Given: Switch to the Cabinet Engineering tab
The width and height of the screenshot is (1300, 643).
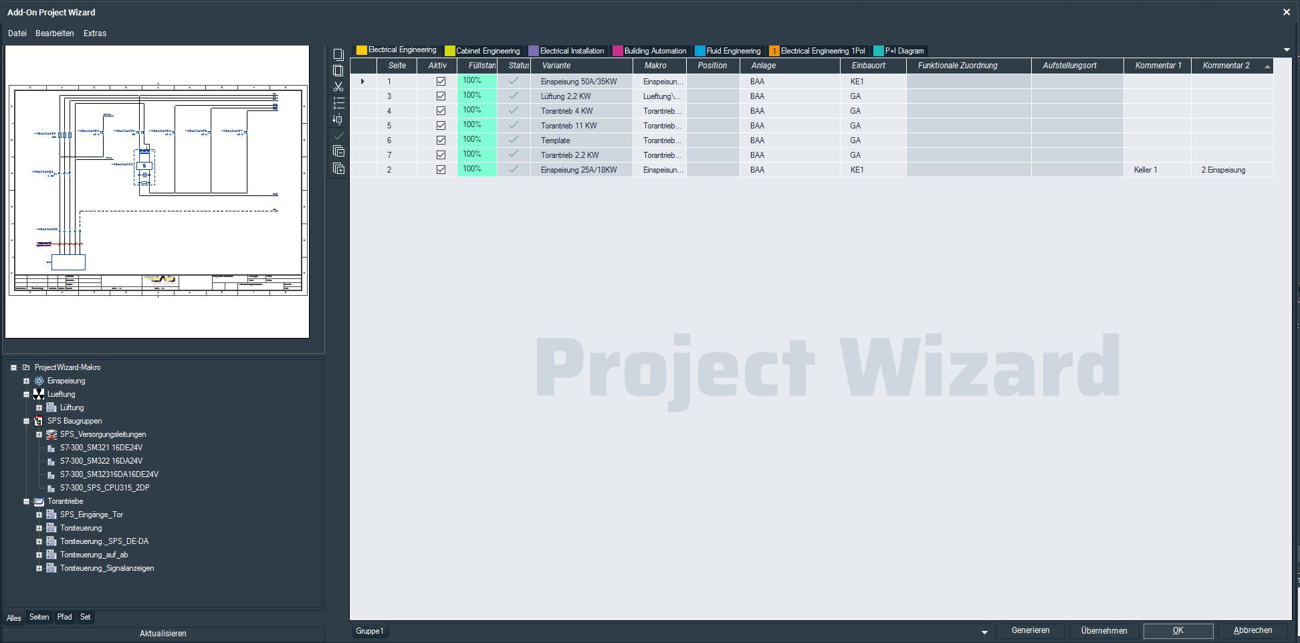Looking at the screenshot, I should (x=487, y=51).
